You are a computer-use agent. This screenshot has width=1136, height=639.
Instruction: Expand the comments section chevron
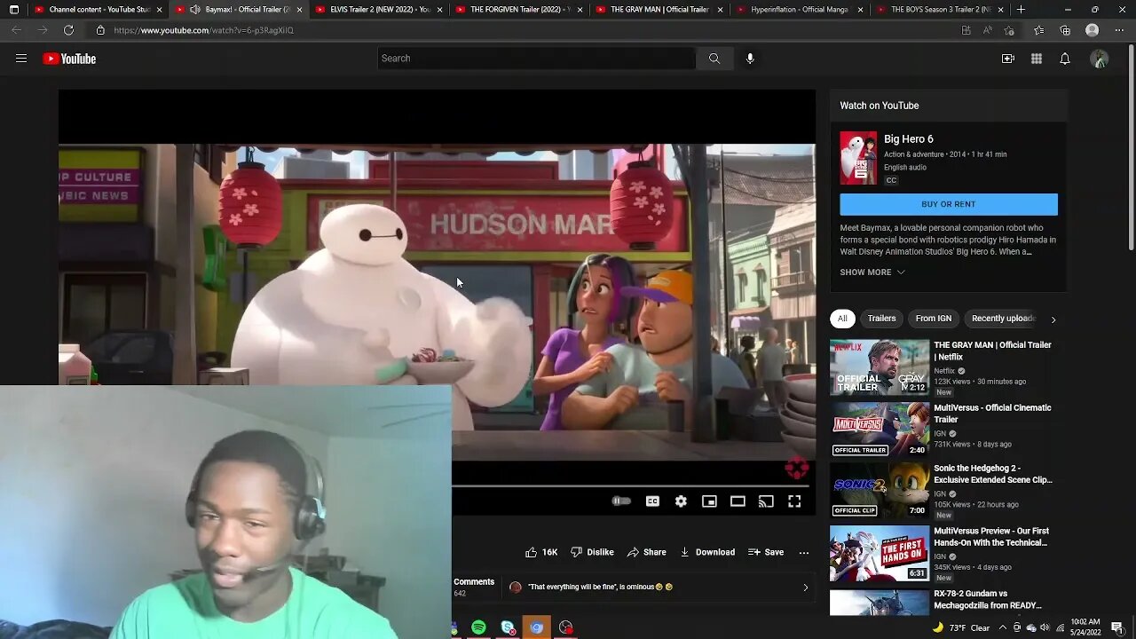[x=806, y=588]
